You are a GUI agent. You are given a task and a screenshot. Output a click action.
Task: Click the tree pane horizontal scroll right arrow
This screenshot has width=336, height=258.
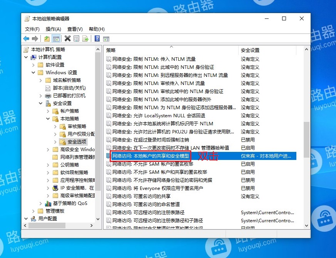[92, 225]
